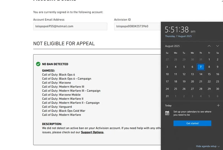Select August 7 in the calendar

(x=201, y=67)
